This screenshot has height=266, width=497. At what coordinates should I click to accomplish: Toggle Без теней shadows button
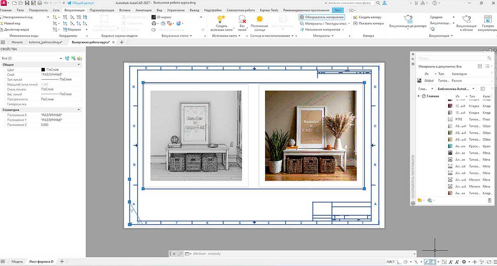tap(242, 23)
